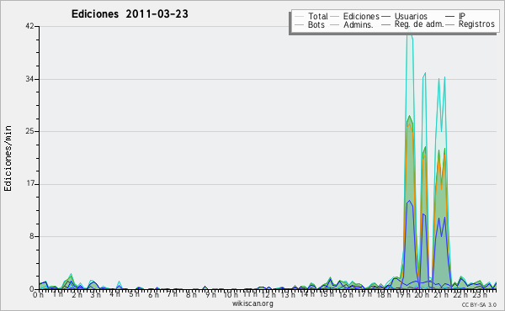This screenshot has height=311, width=505.
Task: Click the x-axis label '21 h'
Action: point(440,294)
